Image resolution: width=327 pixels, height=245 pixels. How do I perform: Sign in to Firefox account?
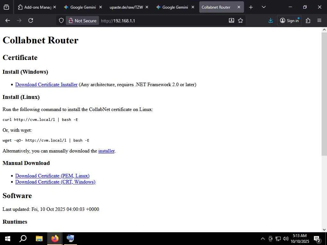point(289,20)
